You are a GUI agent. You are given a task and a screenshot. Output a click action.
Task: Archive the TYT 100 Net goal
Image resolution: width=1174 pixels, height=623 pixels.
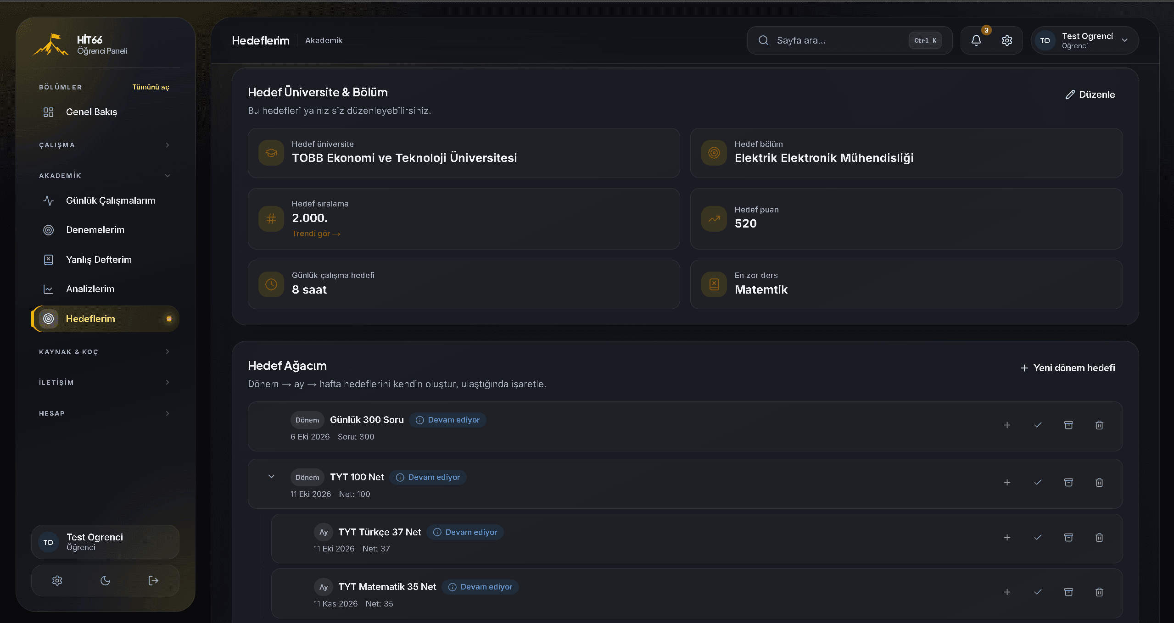[1068, 483]
